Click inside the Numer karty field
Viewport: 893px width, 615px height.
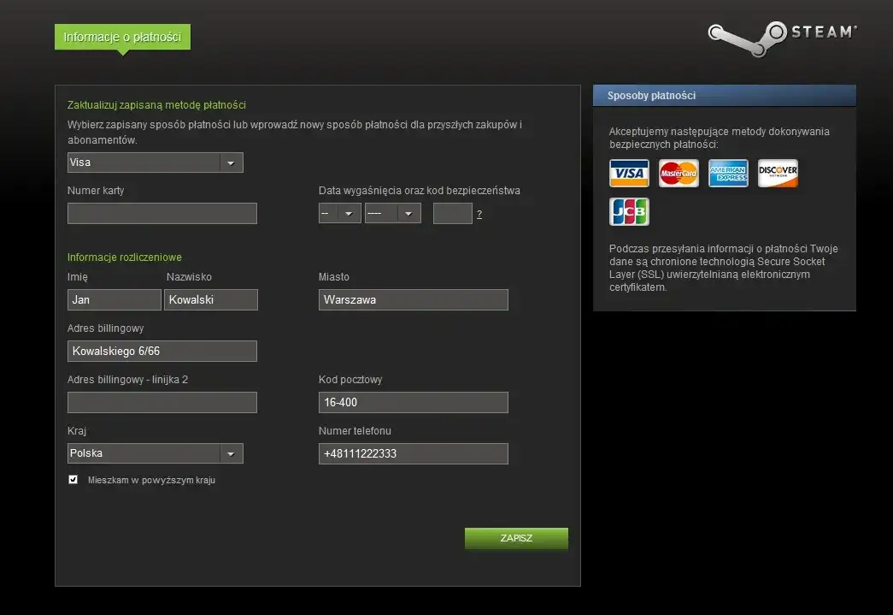(x=162, y=213)
